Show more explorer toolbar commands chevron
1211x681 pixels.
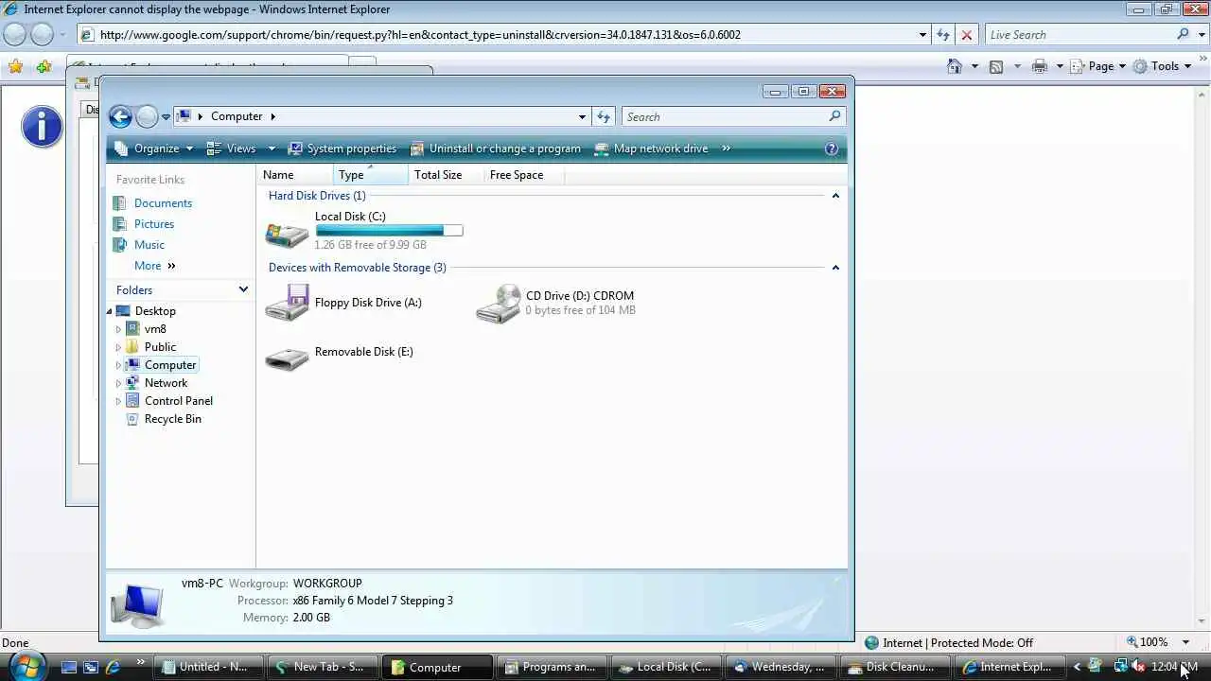click(x=726, y=148)
